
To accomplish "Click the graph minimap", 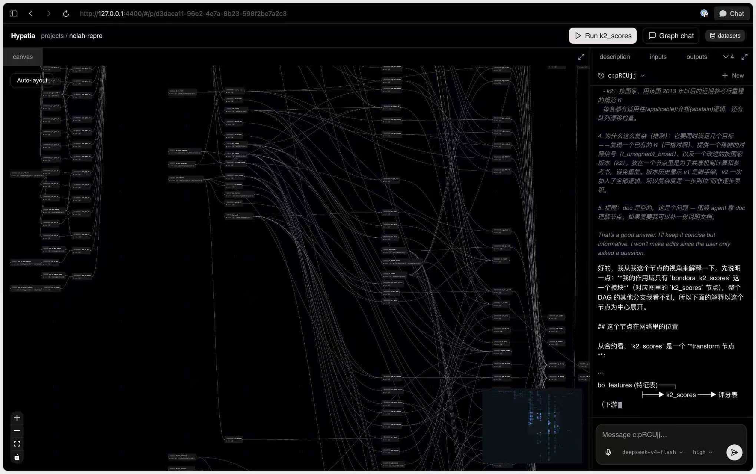I will click(x=532, y=426).
